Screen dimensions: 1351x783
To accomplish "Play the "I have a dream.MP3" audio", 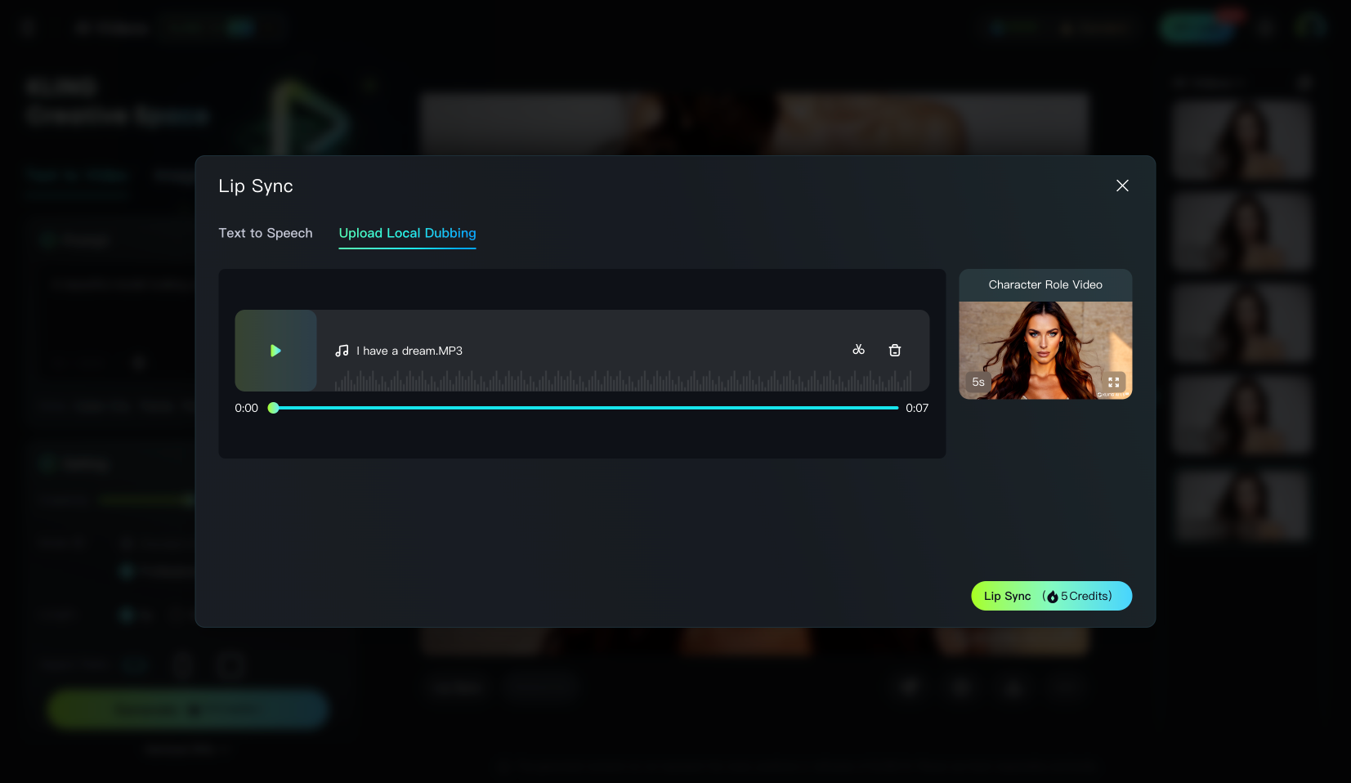I will (x=275, y=351).
